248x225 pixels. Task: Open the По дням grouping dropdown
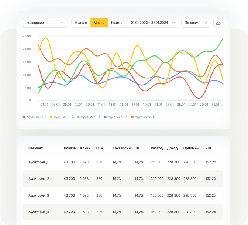point(196,23)
